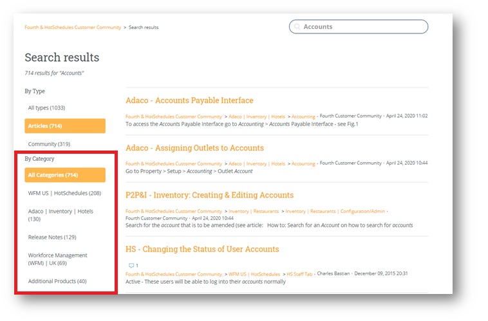Click the '714 results for "Accounts"' text
The image size is (488, 321).
click(x=55, y=73)
